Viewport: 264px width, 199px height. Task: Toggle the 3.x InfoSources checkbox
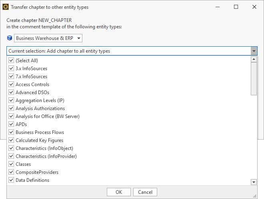[x=11, y=69]
